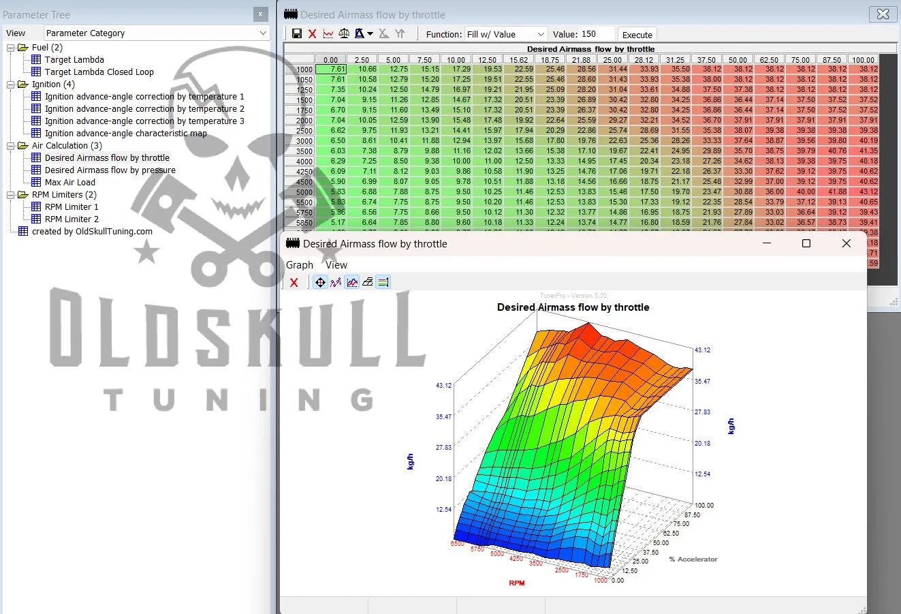Click the Fuel folder icon
The width and height of the screenshot is (901, 614).
23,48
